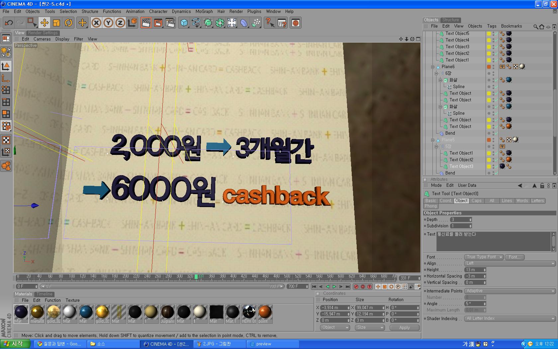Switch the coordinate system icon
Image resolution: width=558 pixels, height=349 pixels.
click(x=132, y=23)
